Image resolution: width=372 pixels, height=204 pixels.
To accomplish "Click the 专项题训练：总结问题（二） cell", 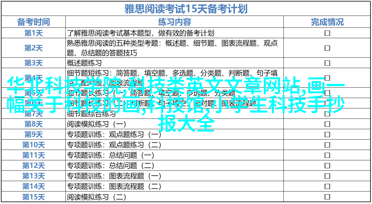I will click(x=174, y=166).
